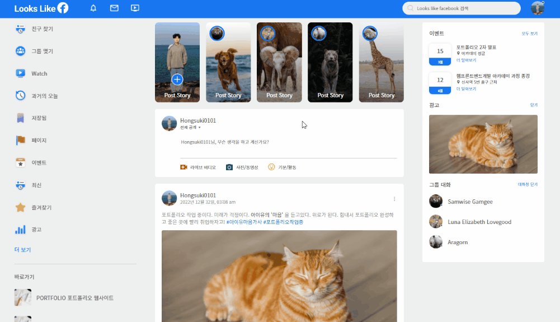Click the 이벤트 calendar star icon

(20, 162)
